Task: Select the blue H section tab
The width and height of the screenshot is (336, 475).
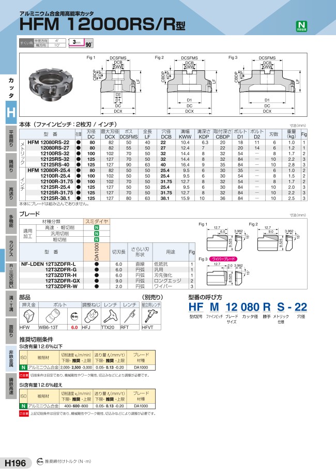Action: 10,113
